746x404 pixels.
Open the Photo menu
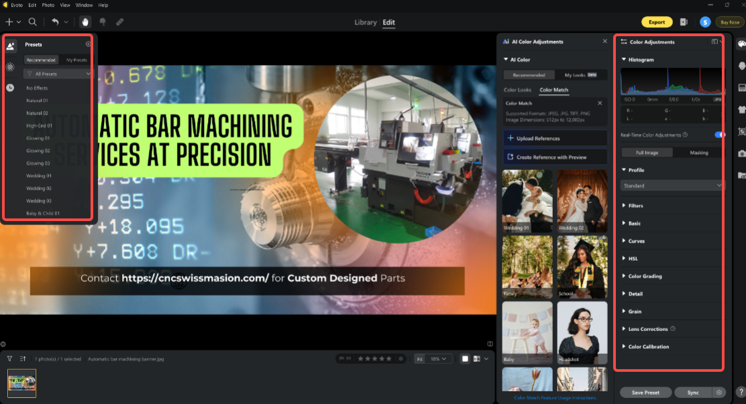coord(48,5)
